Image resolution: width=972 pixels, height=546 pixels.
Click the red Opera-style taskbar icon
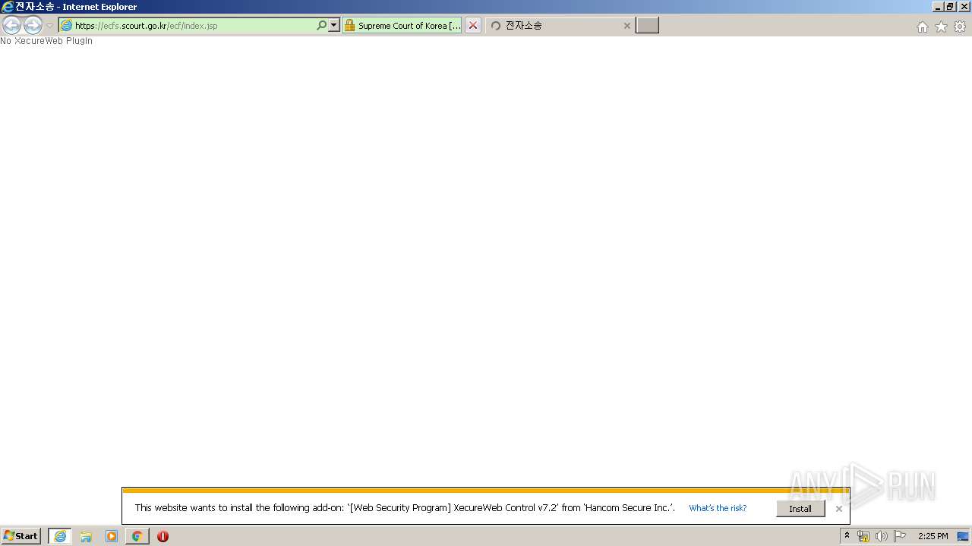pos(163,536)
